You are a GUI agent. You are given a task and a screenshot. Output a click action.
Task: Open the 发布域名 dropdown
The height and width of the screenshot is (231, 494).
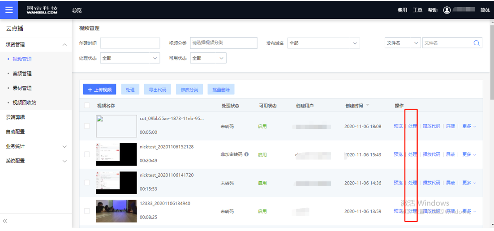click(323, 43)
